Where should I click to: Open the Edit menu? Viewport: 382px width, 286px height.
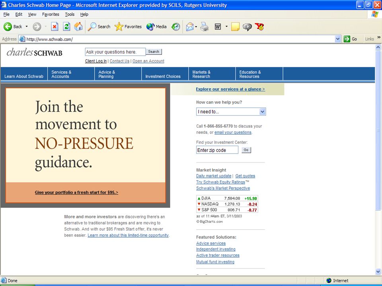click(19, 14)
